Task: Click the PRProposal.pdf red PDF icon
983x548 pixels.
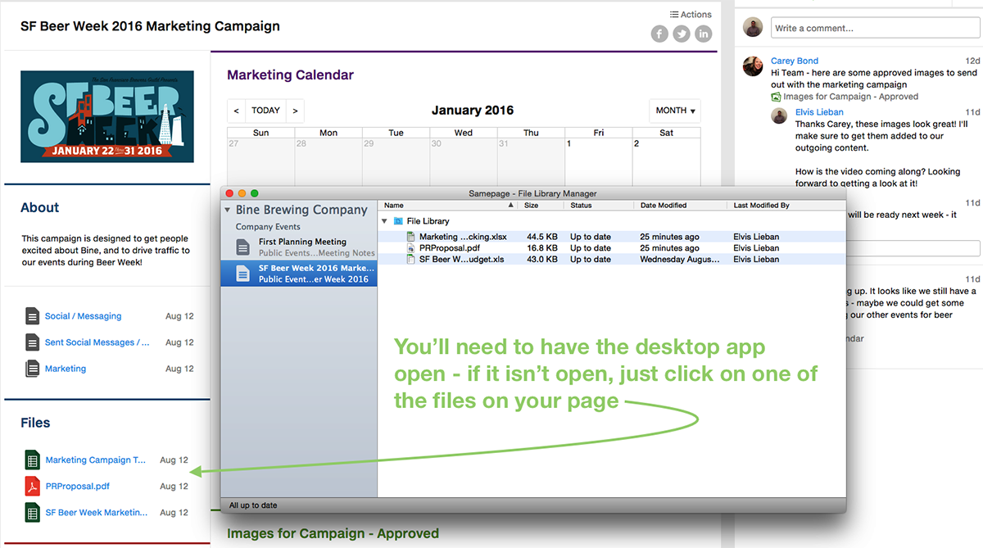Action: [32, 487]
